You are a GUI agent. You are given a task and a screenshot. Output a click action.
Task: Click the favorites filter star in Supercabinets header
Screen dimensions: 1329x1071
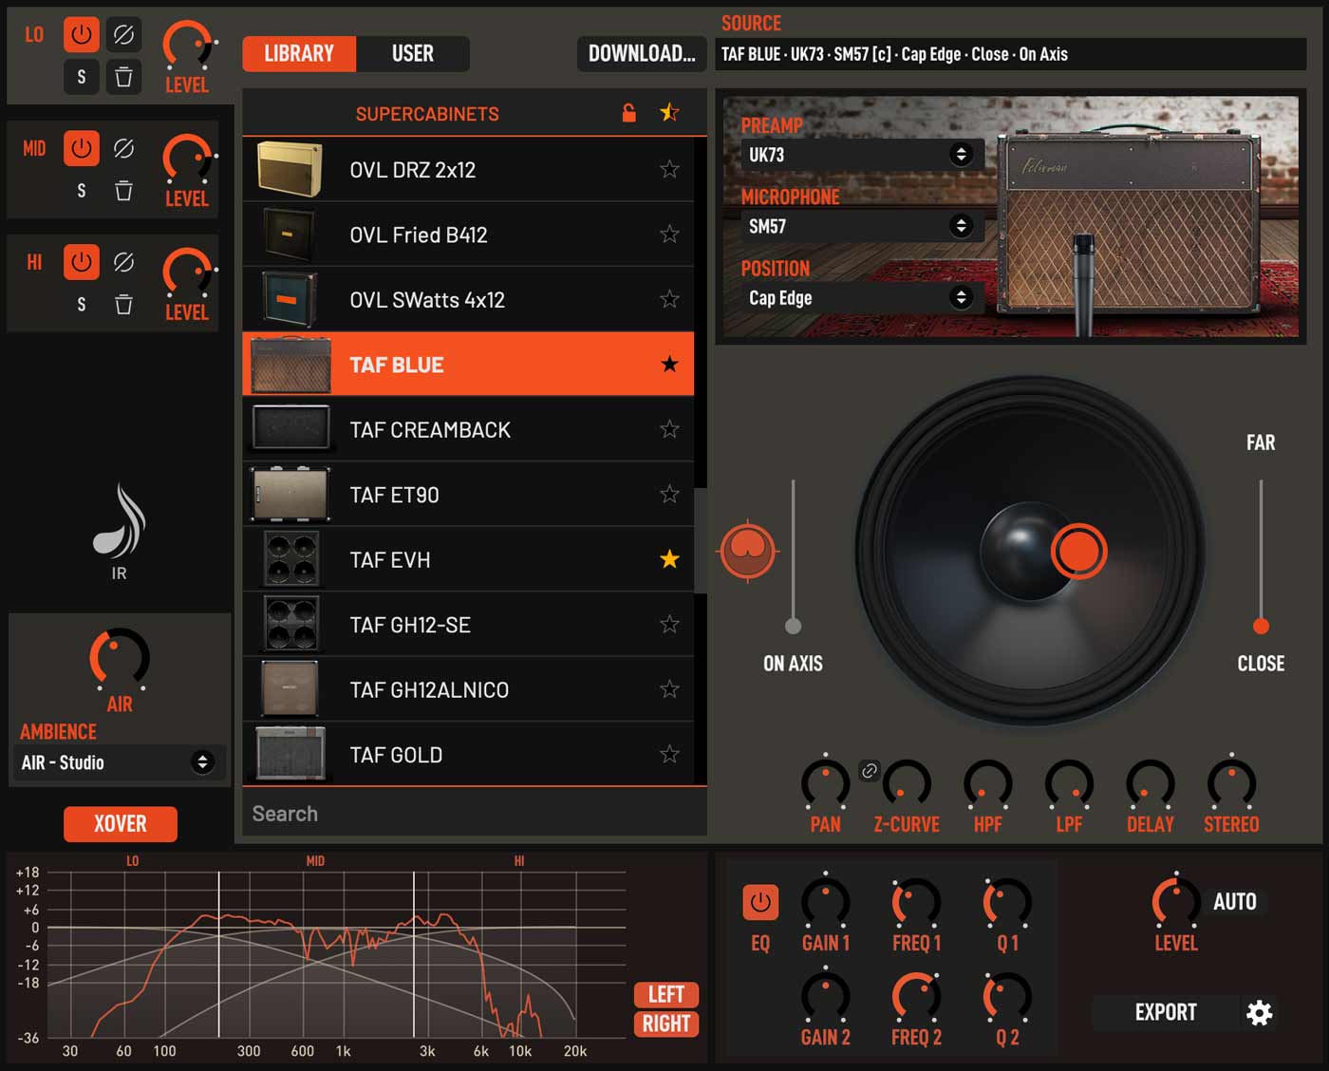(669, 113)
